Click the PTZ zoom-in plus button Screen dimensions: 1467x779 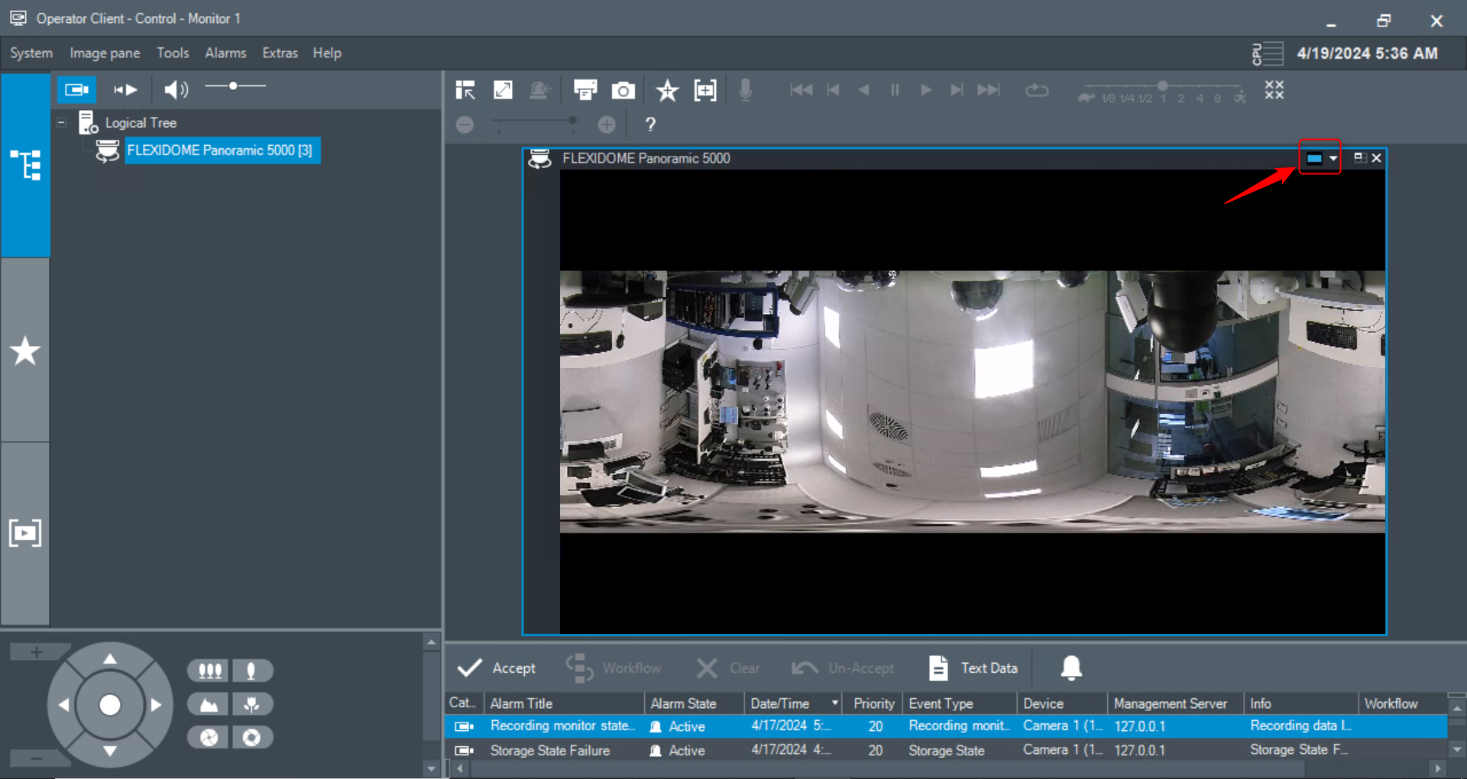coord(36,651)
